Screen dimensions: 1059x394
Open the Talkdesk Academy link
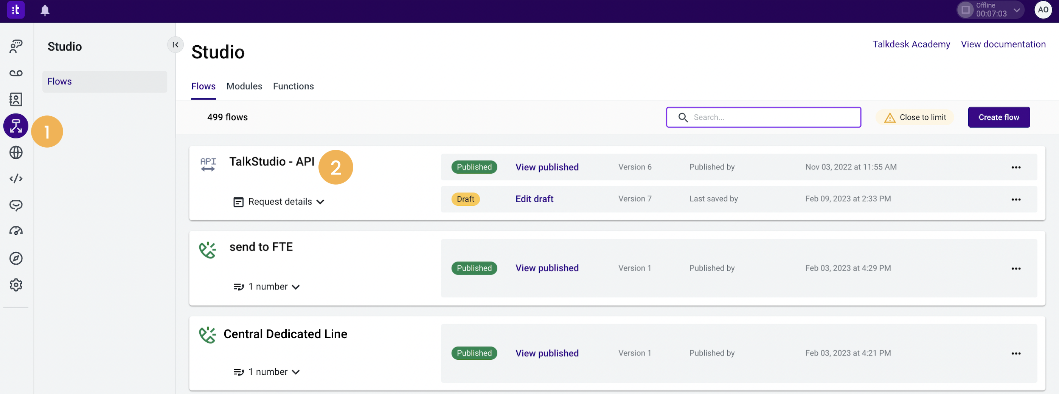[911, 44]
